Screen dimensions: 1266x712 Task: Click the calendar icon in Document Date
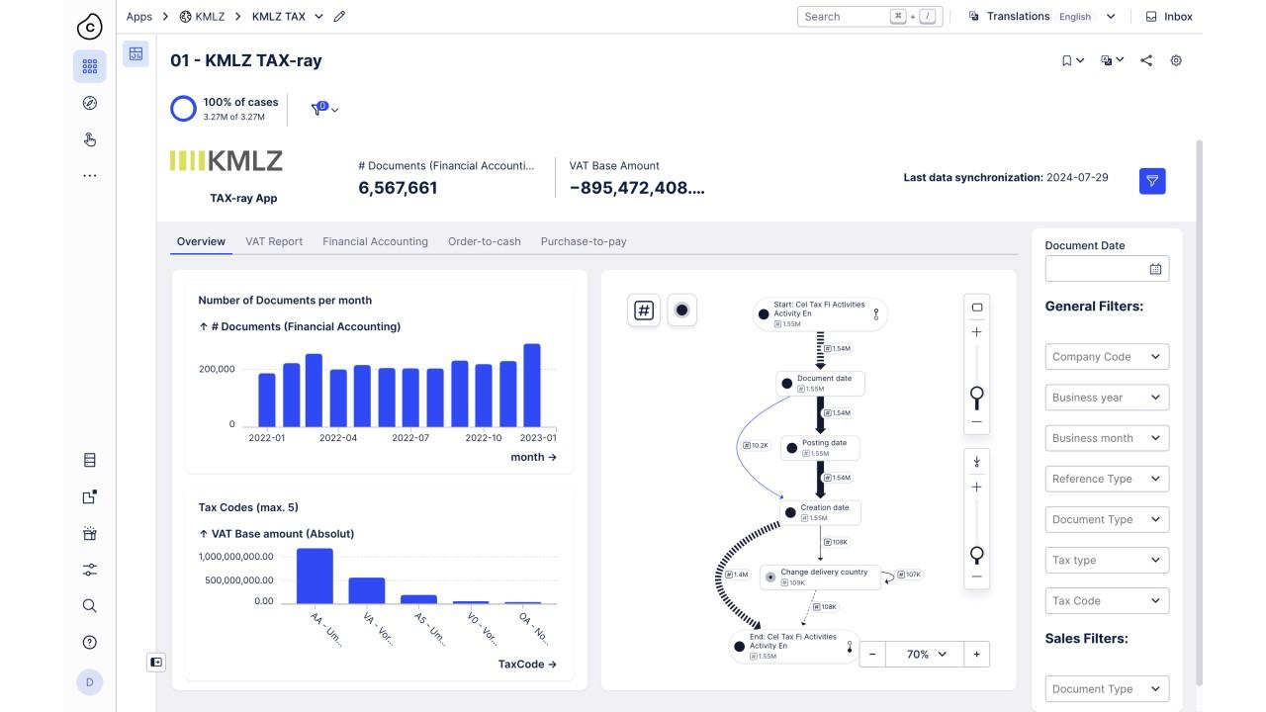[x=1155, y=269]
